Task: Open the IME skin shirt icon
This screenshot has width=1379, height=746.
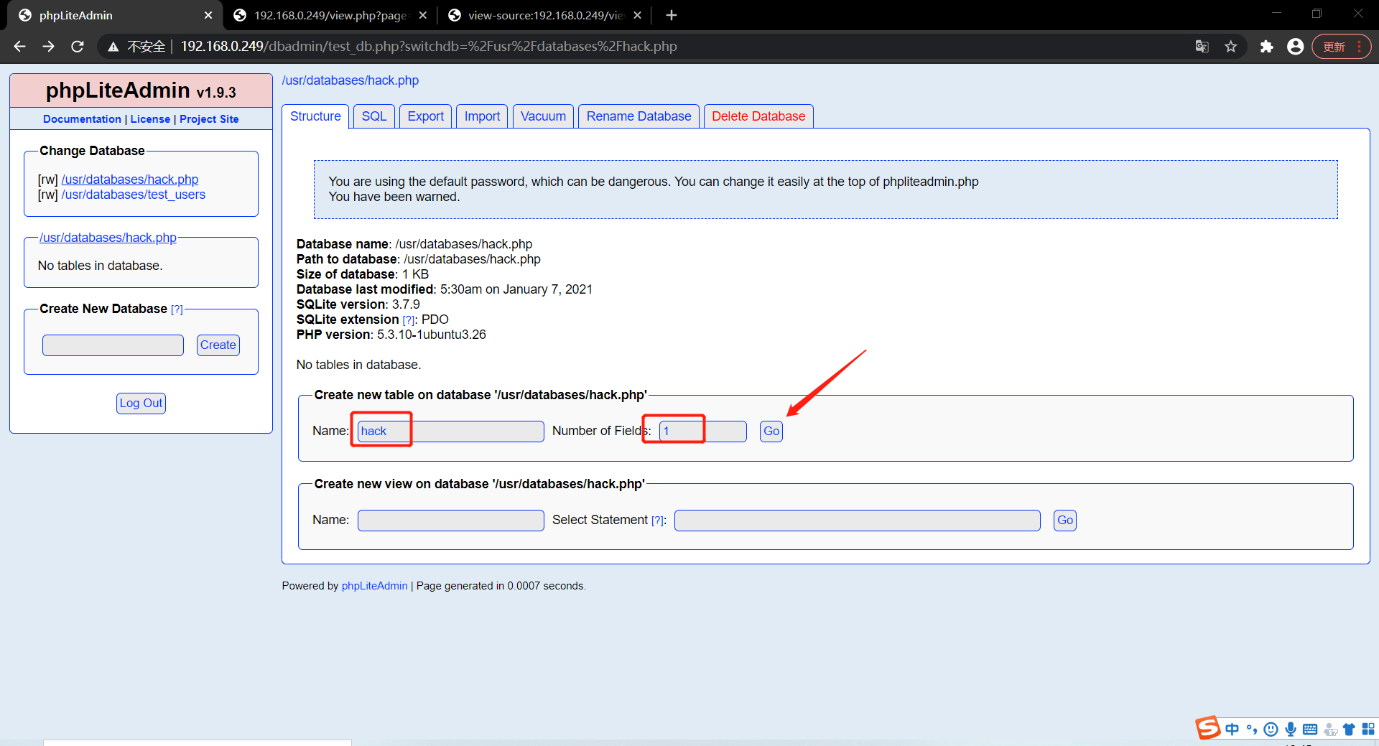Action: [x=1349, y=729]
